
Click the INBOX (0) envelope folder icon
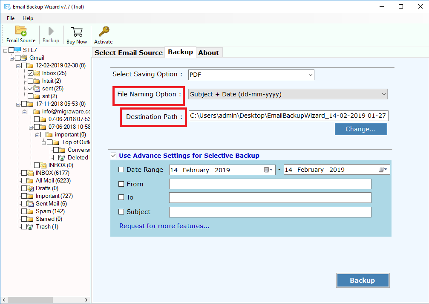[43, 165]
